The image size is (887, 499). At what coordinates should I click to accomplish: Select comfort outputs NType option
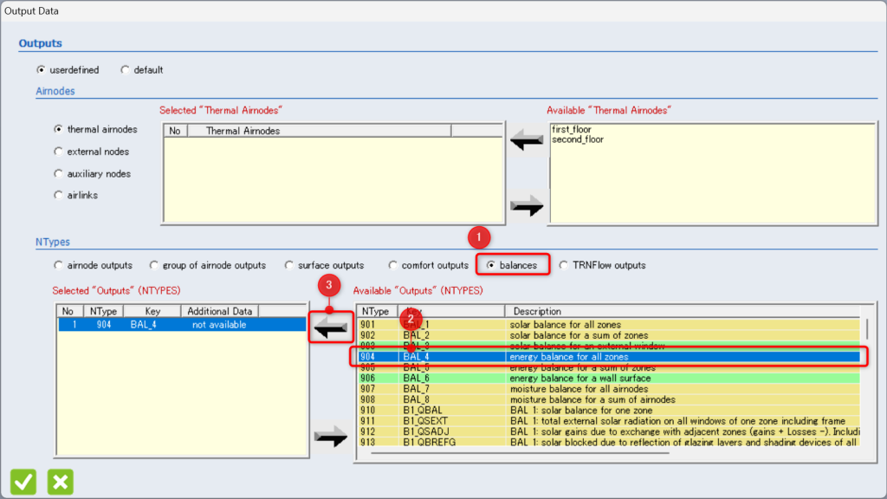point(392,265)
